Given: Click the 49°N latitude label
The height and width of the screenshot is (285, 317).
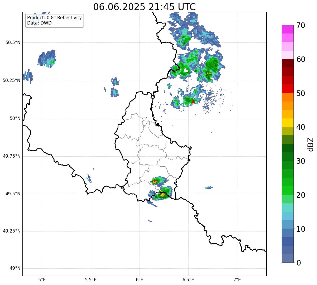Looking at the screenshot, I should click(x=15, y=268).
